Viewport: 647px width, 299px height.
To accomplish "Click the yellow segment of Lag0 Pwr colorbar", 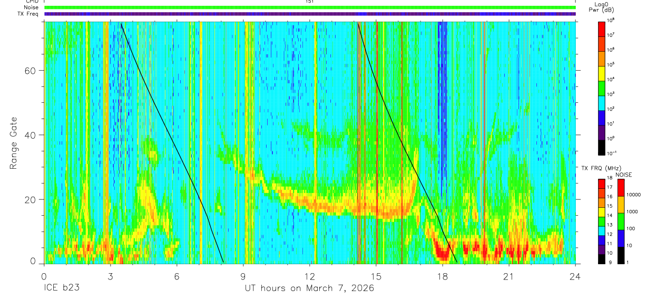I will tap(602, 73).
